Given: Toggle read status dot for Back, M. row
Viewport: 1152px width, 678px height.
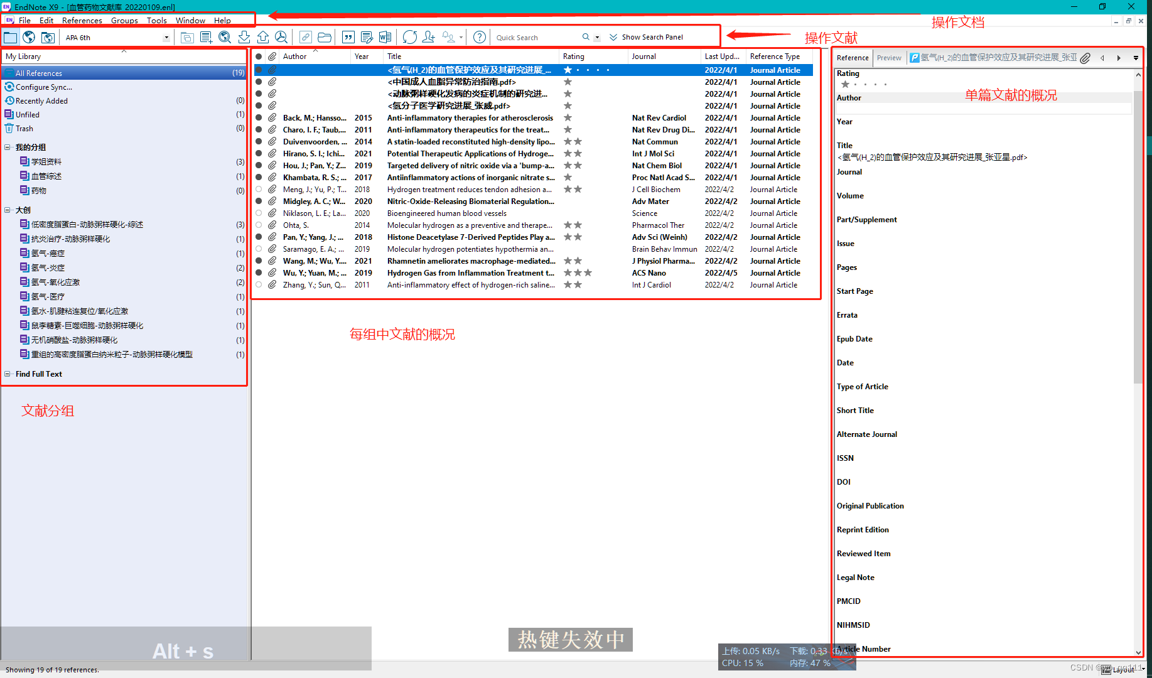Looking at the screenshot, I should (259, 118).
